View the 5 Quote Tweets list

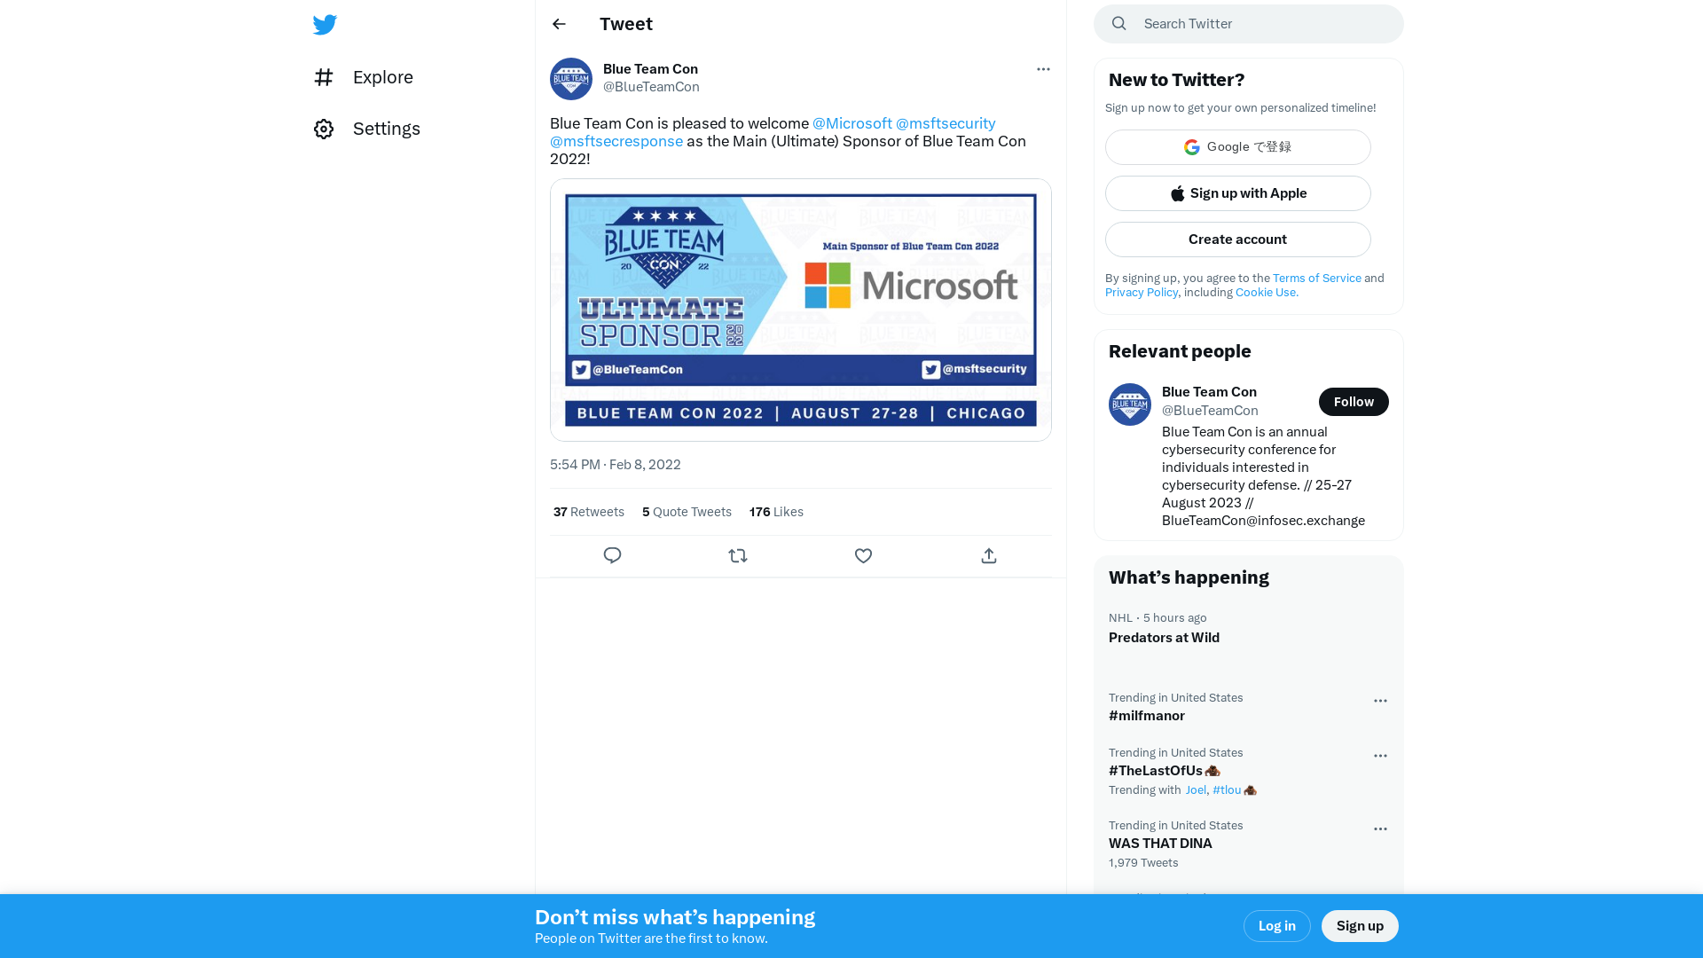point(687,512)
